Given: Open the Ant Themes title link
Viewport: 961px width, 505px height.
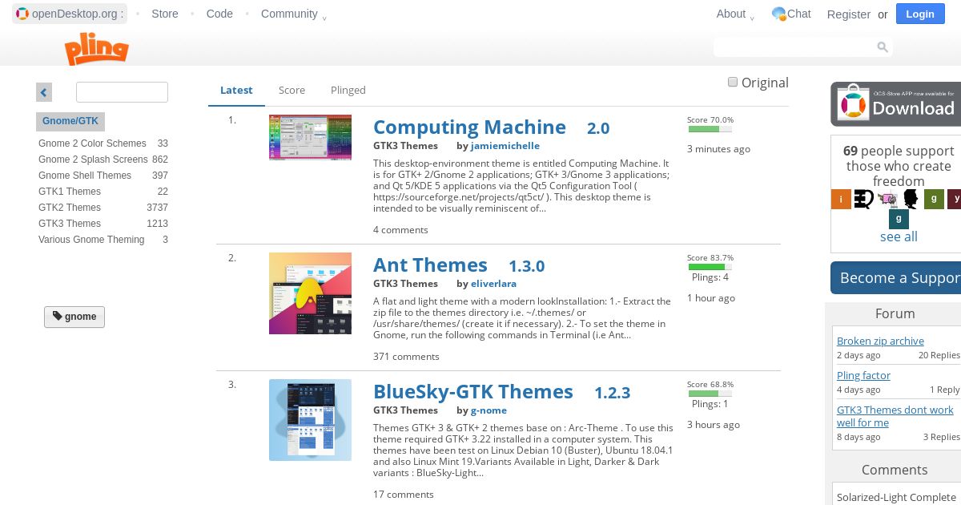Looking at the screenshot, I should tap(430, 265).
